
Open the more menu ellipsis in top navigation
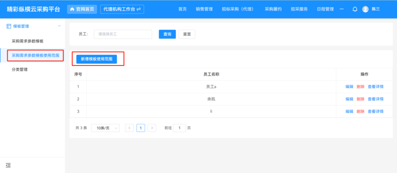click(341, 9)
